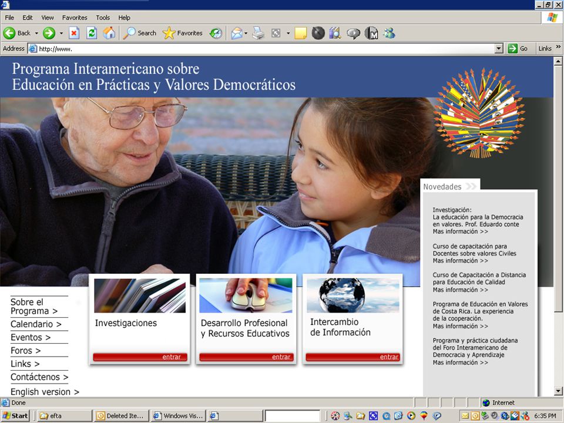
Task: Open the Eventos link
Action: tap(31, 337)
